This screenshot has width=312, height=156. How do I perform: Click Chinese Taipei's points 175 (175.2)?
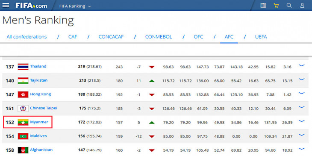(x=89, y=109)
